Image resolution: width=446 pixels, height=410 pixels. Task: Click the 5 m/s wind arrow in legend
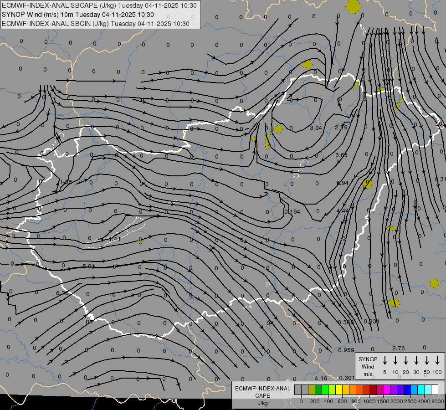point(385,360)
